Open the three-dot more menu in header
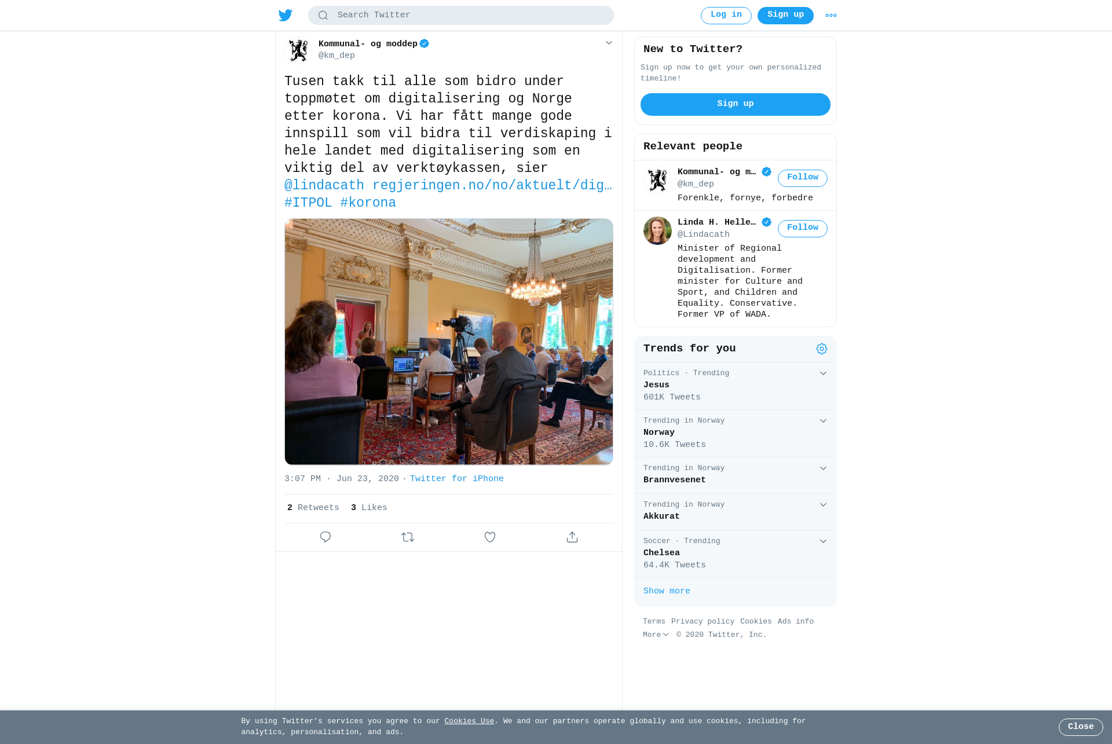This screenshot has height=744, width=1112. tap(831, 16)
